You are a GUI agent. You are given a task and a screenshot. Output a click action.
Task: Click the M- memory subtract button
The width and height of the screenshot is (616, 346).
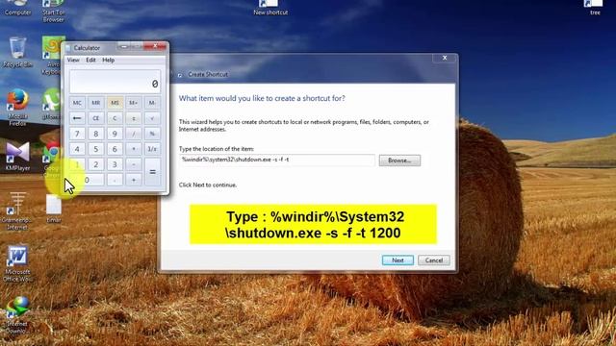click(x=152, y=103)
